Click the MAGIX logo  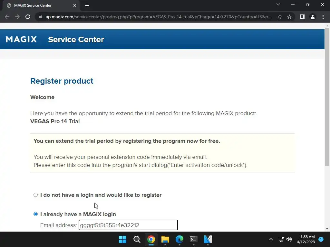[x=21, y=39]
